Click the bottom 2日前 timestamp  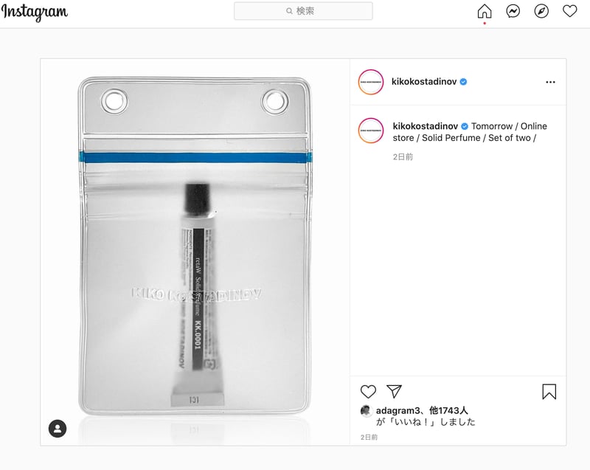(369, 437)
